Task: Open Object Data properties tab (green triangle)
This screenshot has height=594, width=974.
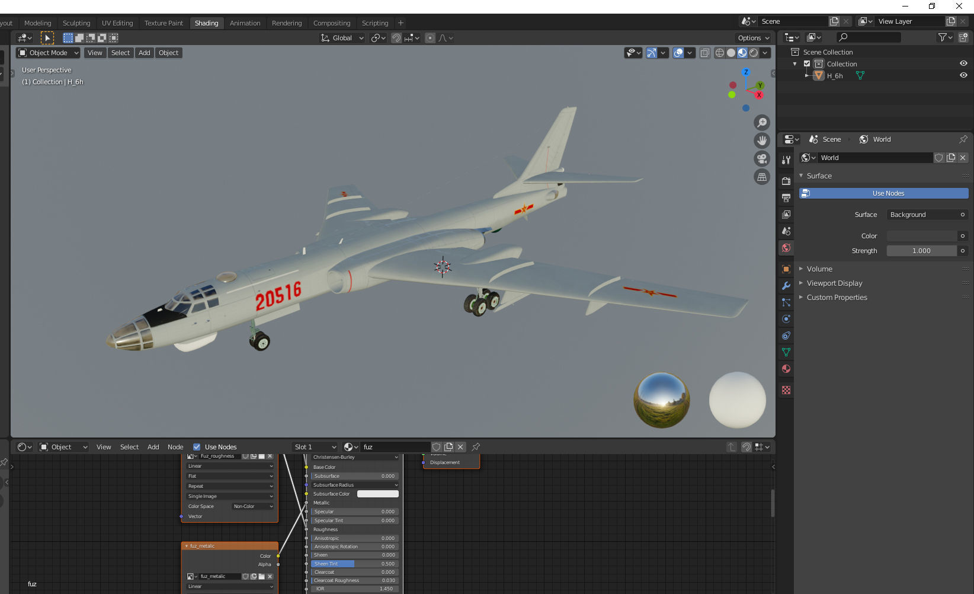Action: tap(786, 352)
